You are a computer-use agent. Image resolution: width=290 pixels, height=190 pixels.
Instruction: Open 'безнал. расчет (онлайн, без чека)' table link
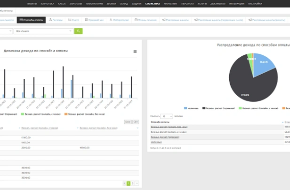169,127
